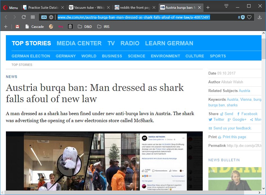
Task: Bookmark page with the heart icon
Action: pos(249,17)
